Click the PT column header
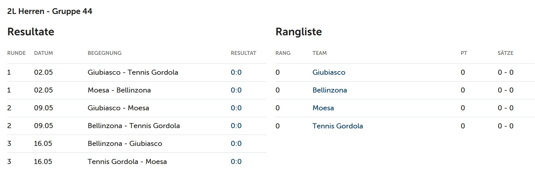This screenshot has width=535, height=180. tap(463, 53)
